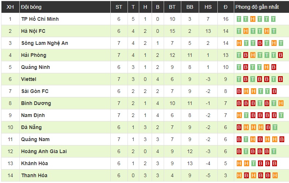Click the BT goals scored header

pos(172,7)
